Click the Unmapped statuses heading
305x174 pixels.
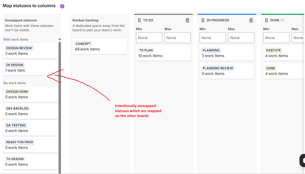21,20
